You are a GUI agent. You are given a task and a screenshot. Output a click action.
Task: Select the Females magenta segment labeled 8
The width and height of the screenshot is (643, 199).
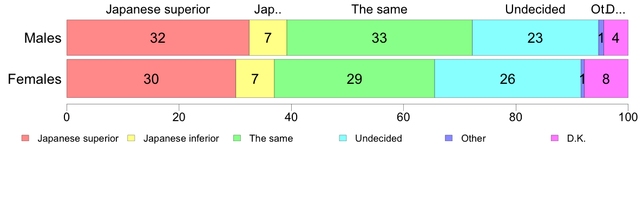point(606,78)
